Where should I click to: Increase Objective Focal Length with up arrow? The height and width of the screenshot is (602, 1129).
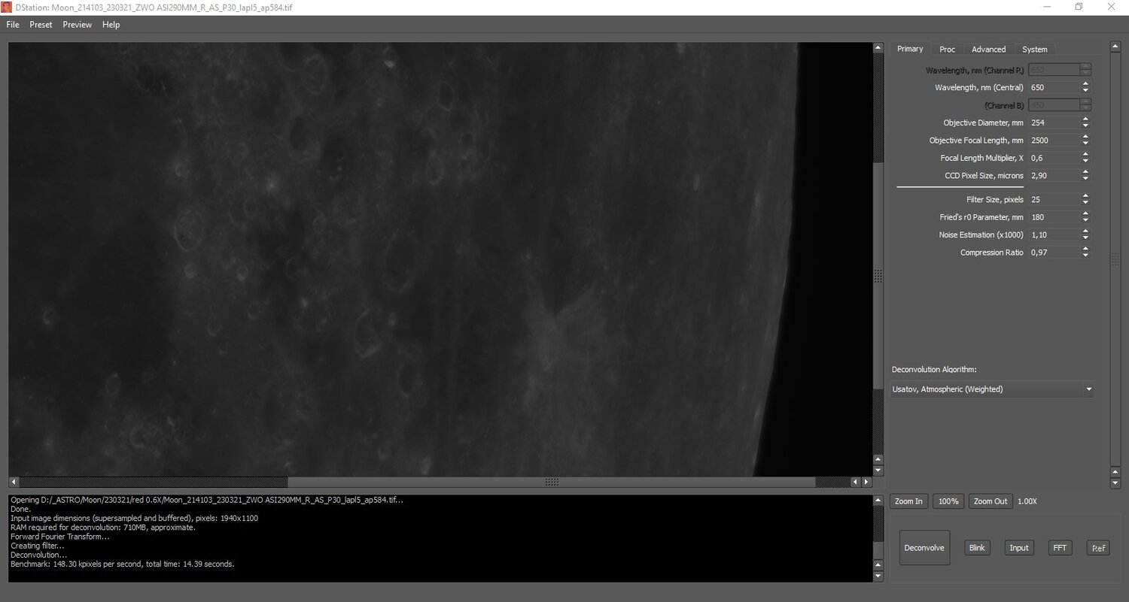tap(1085, 137)
